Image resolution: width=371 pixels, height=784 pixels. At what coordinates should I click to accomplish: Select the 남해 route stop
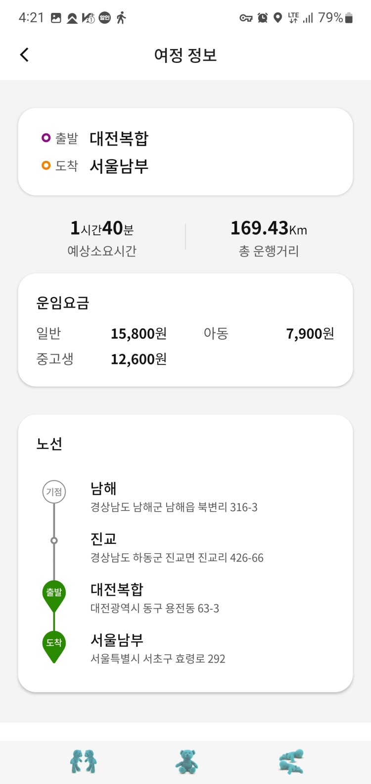click(174, 497)
